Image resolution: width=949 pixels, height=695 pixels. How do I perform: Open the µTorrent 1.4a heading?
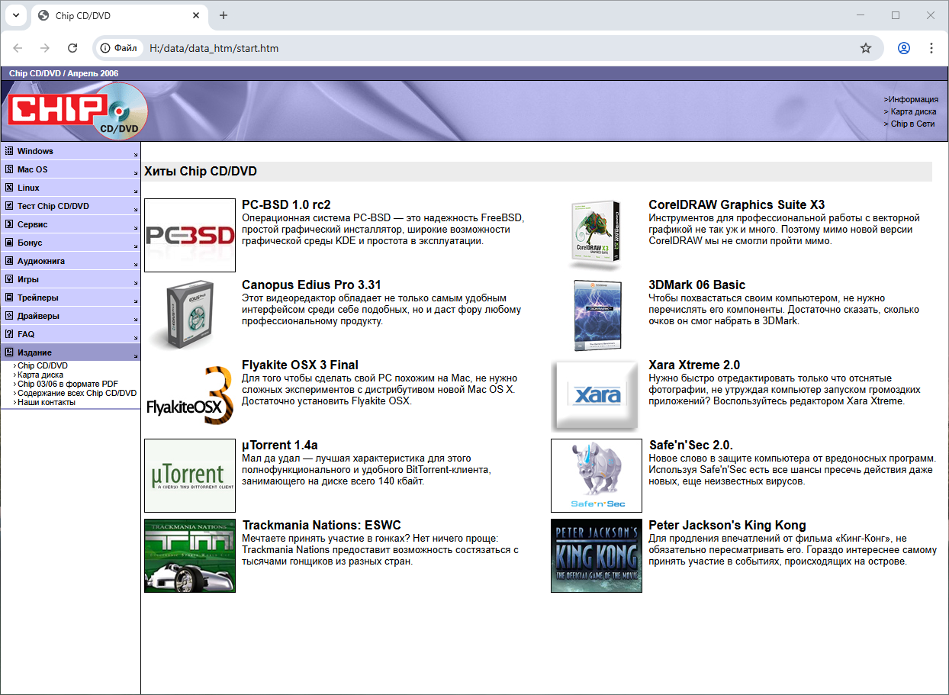[280, 445]
